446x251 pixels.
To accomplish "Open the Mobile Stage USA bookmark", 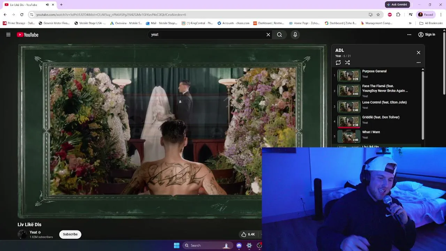I will [90, 23].
